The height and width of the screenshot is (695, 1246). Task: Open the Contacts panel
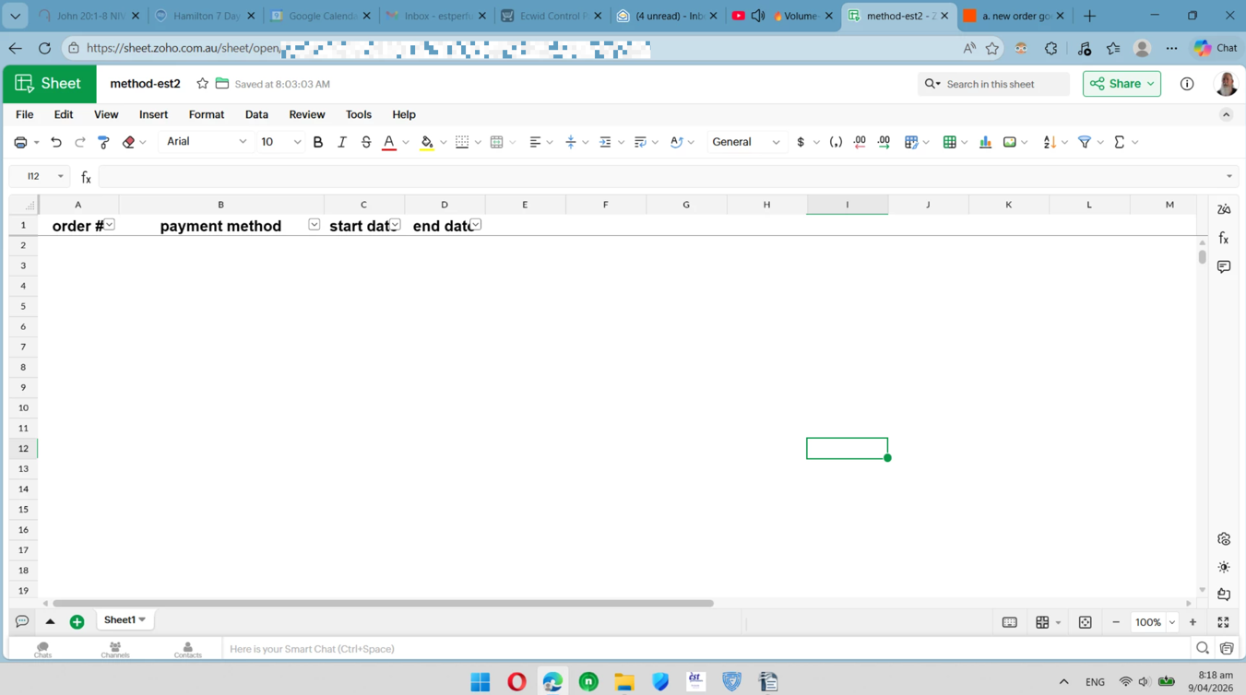pos(188,650)
